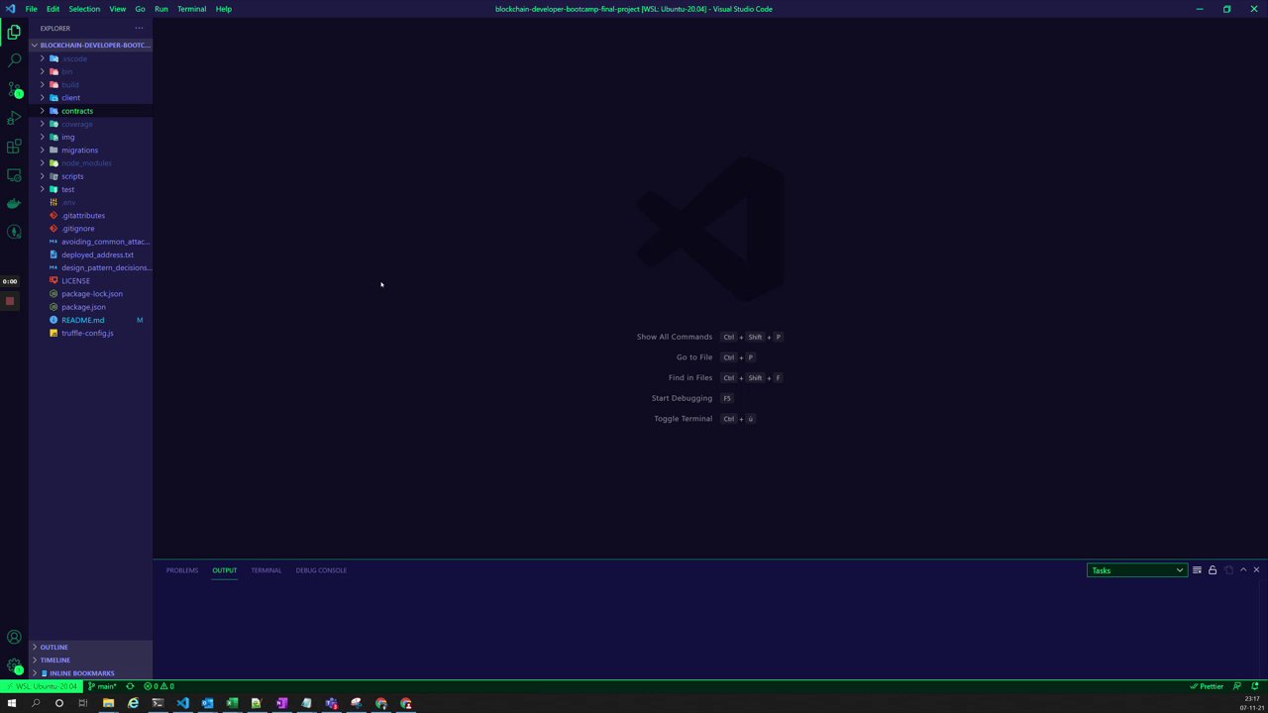Open the Source Control view
Image resolution: width=1268 pixels, height=713 pixels.
click(x=14, y=90)
